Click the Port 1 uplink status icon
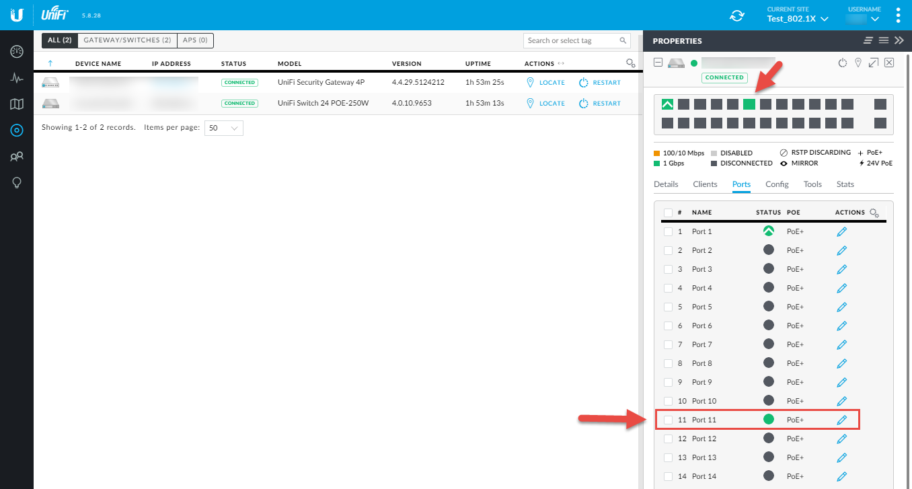The height and width of the screenshot is (489, 912). [769, 231]
